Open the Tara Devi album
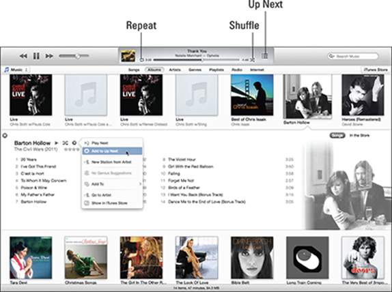The height and width of the screenshot is (292, 392). click(x=31, y=257)
